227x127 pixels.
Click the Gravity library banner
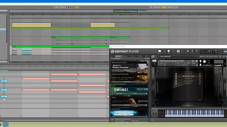click(129, 101)
